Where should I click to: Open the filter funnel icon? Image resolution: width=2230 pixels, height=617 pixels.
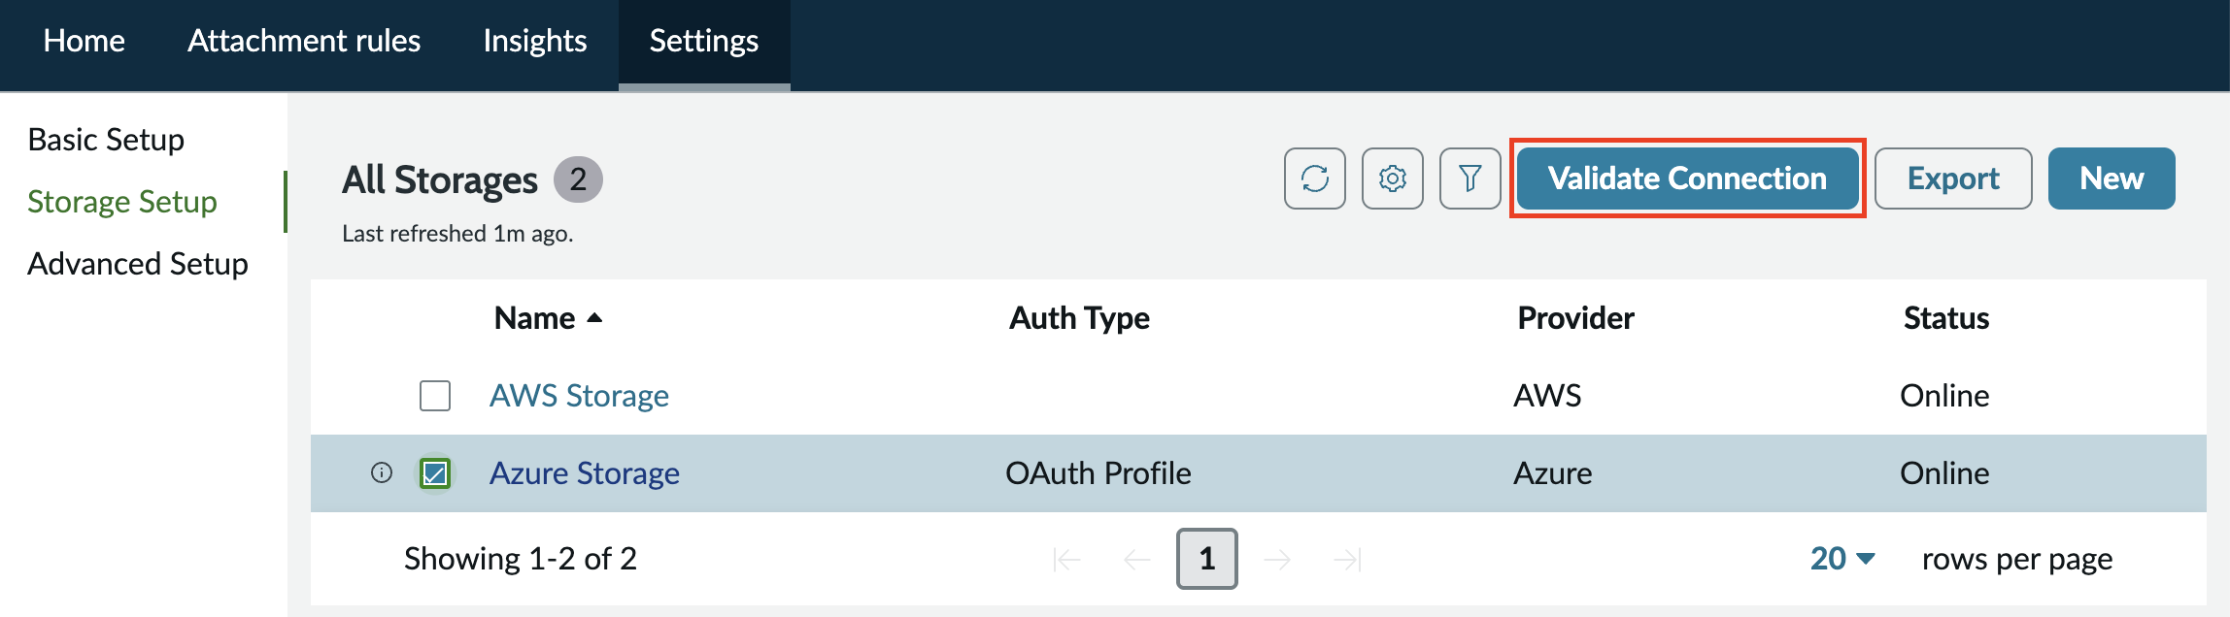pyautogui.click(x=1470, y=179)
